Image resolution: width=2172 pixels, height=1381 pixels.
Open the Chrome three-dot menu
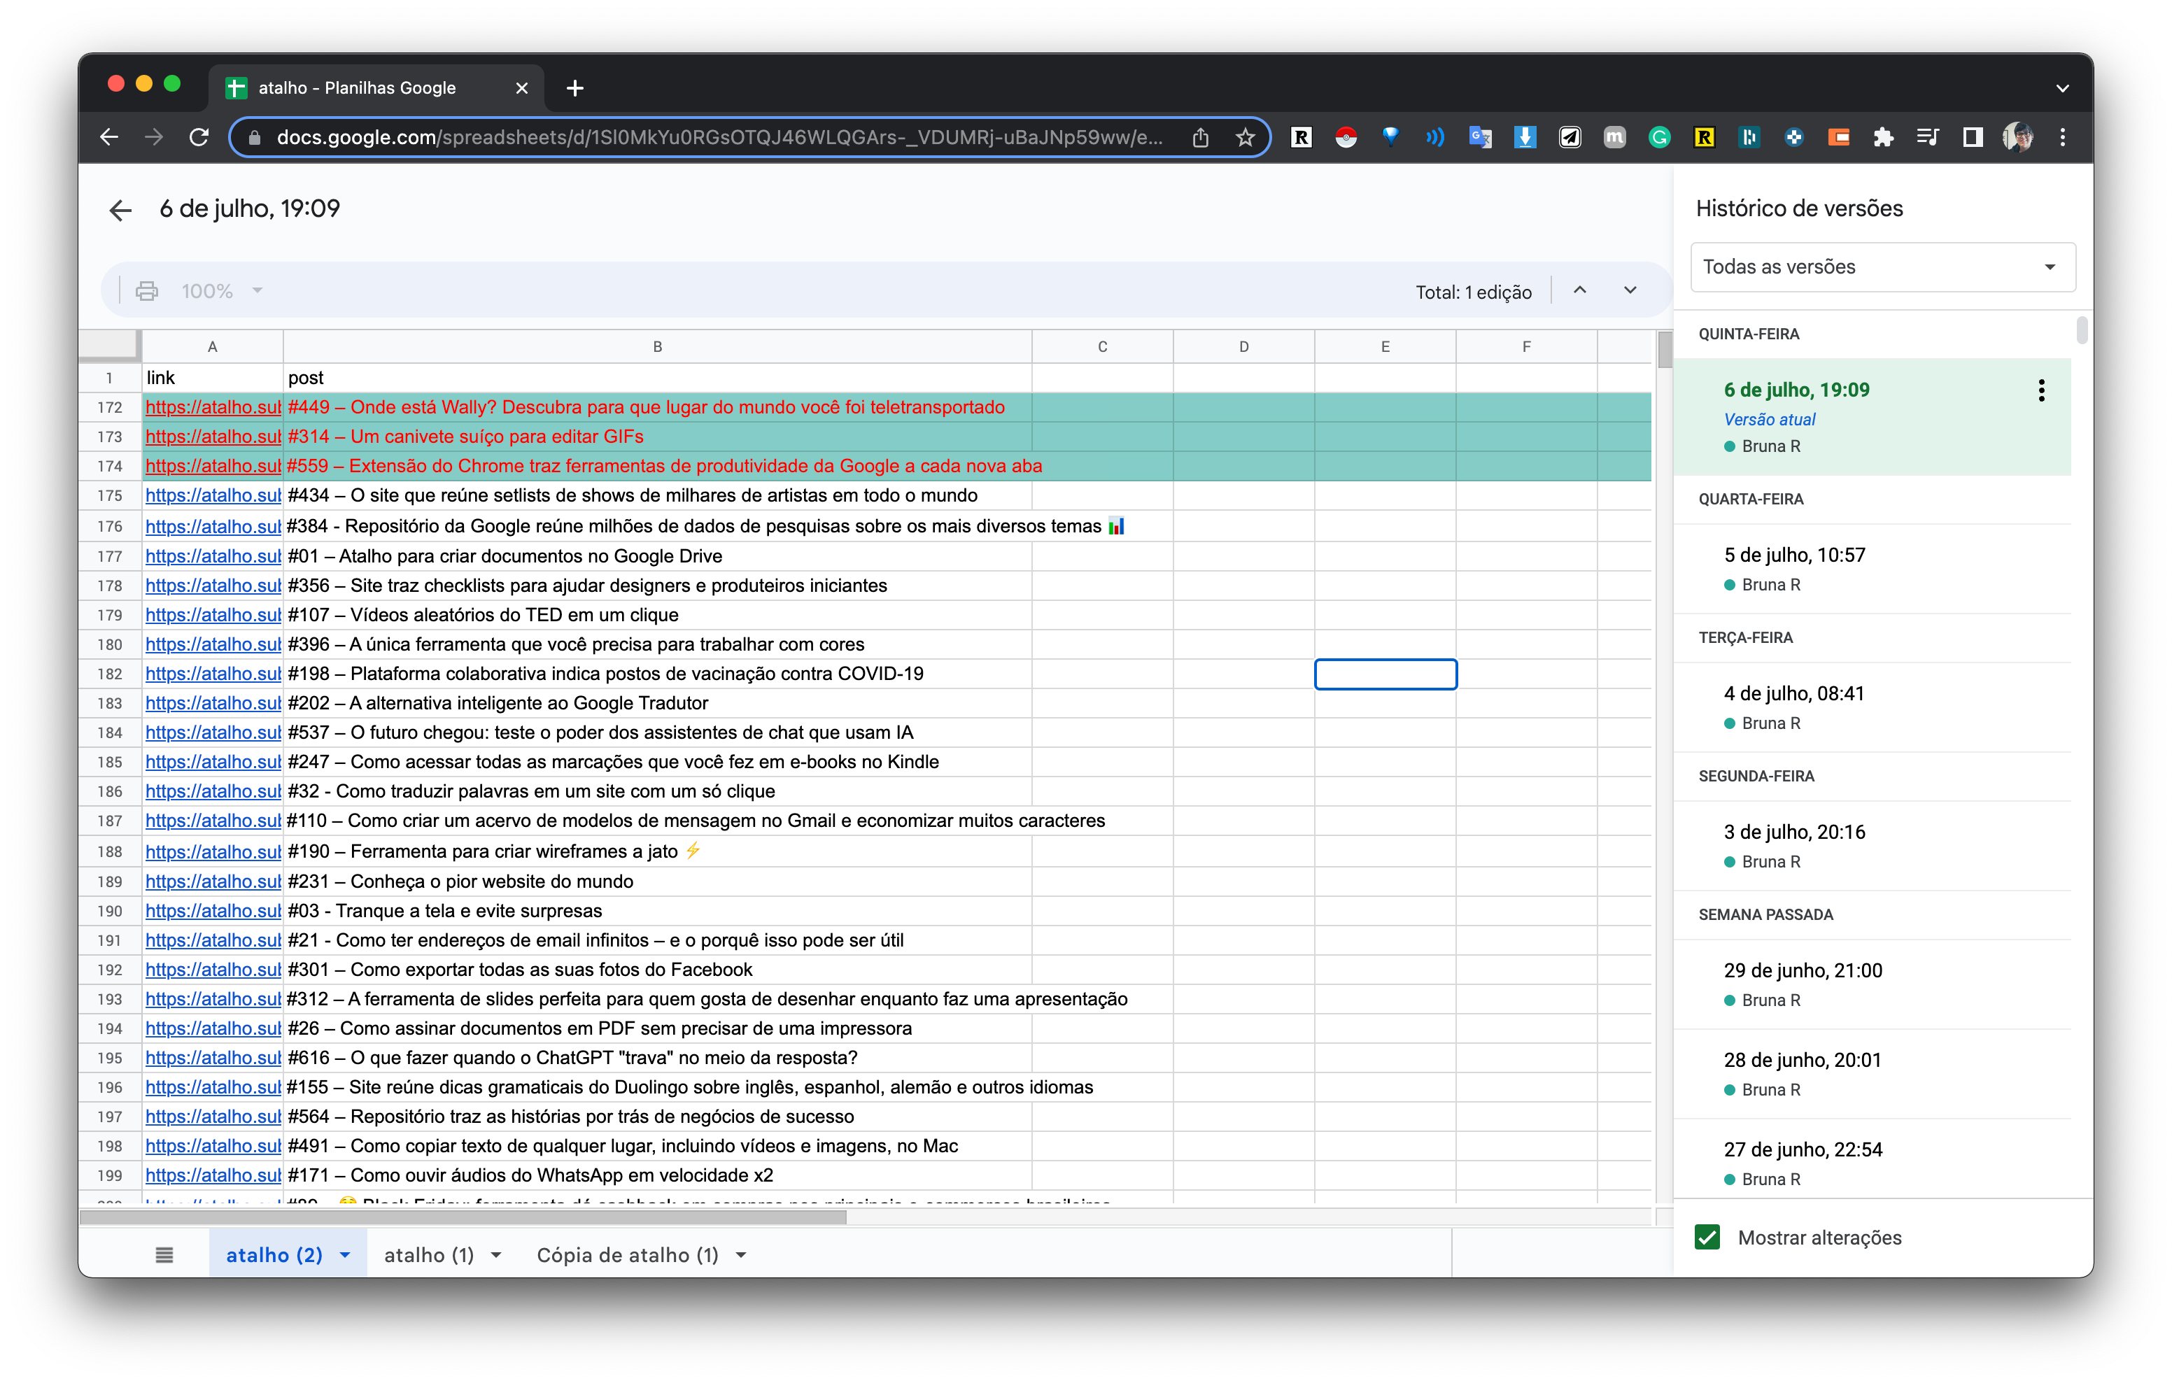tap(2063, 137)
